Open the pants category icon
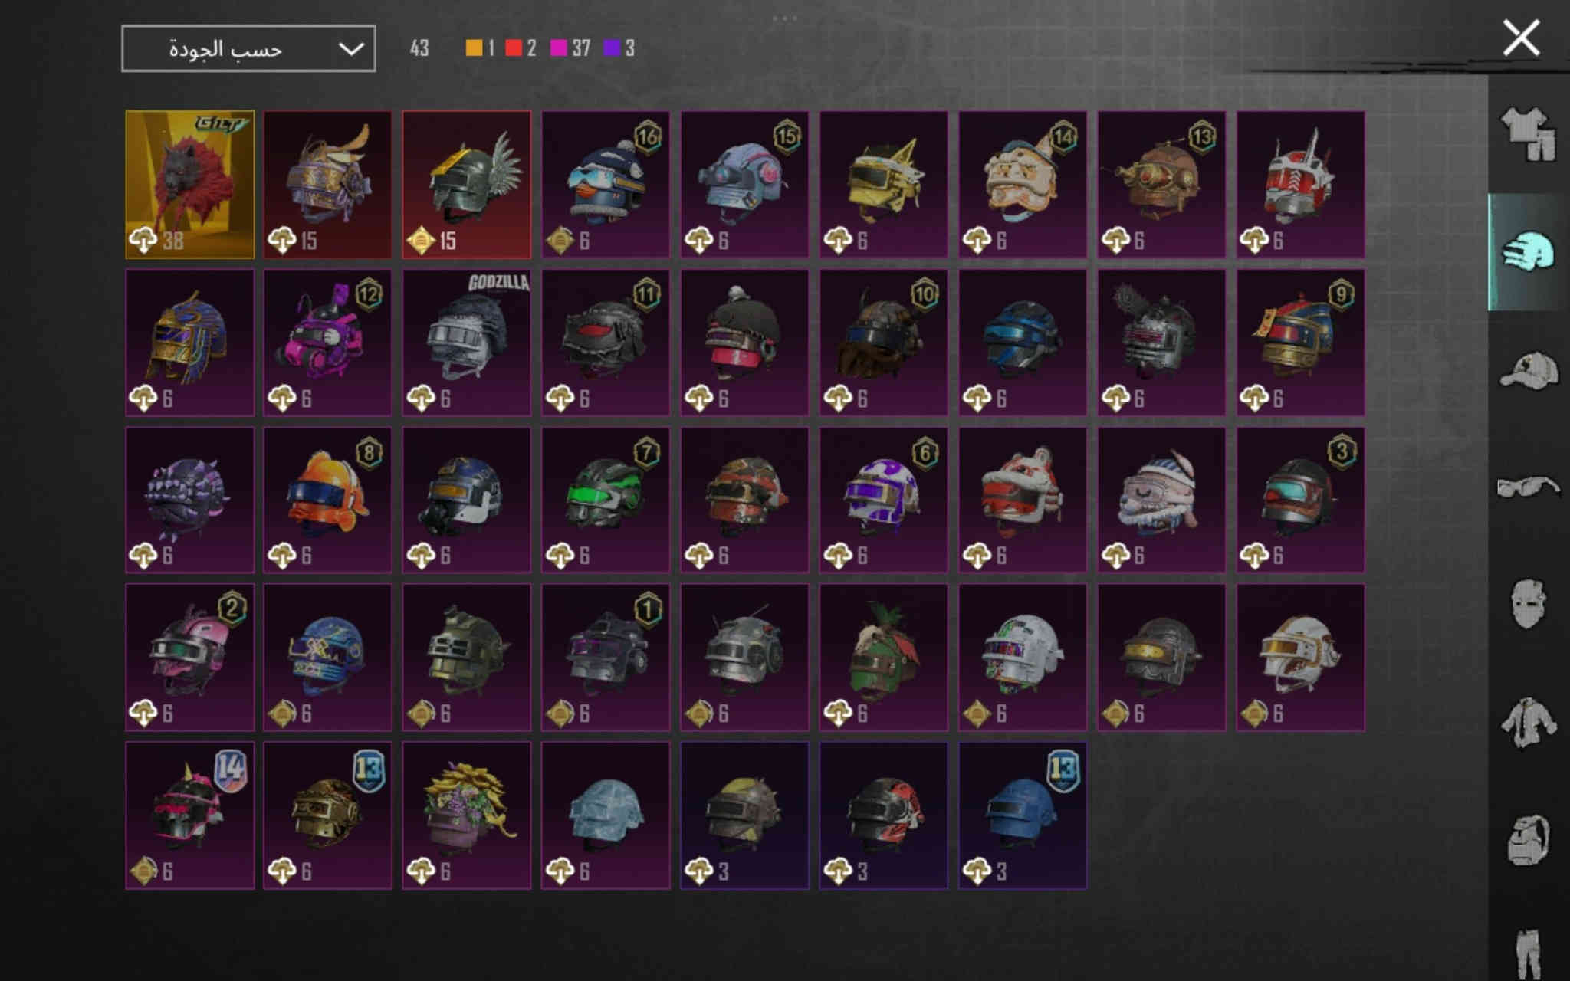 point(1529,953)
